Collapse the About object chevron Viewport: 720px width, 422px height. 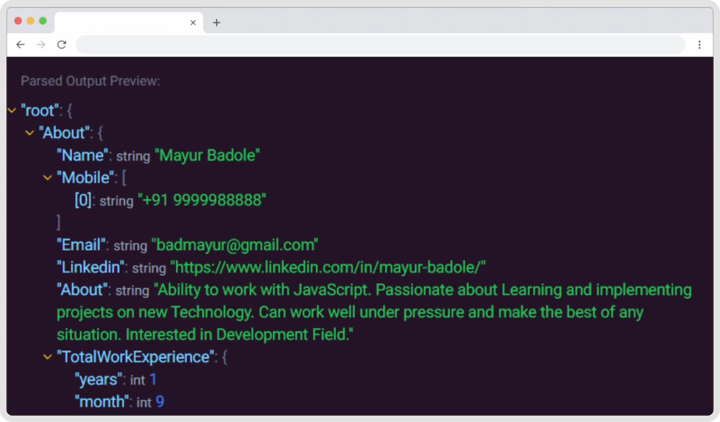(30, 132)
